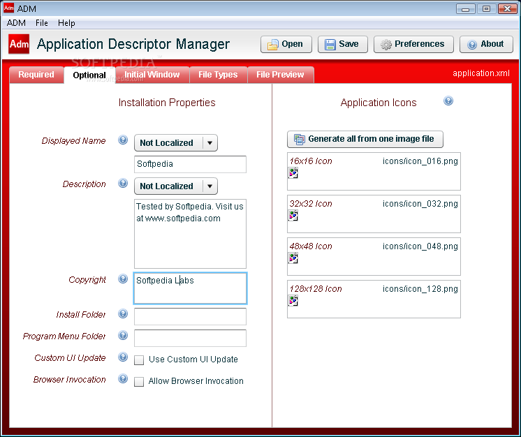Click the Adm logo beside the title
This screenshot has height=437, width=521.
click(x=19, y=44)
